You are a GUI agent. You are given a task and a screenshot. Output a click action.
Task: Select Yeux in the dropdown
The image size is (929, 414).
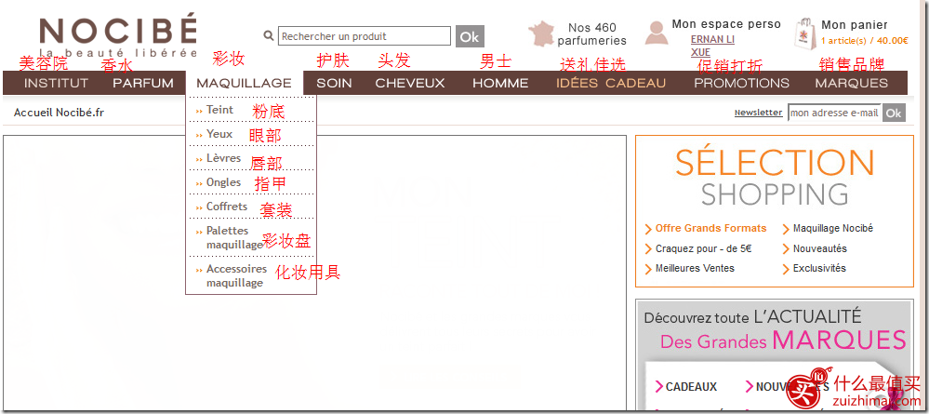(x=219, y=134)
